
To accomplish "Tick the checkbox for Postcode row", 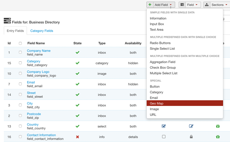I will click(x=20, y=115).
